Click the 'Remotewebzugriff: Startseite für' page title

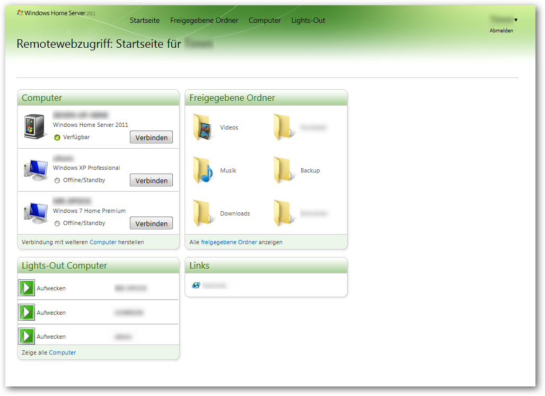click(x=99, y=44)
